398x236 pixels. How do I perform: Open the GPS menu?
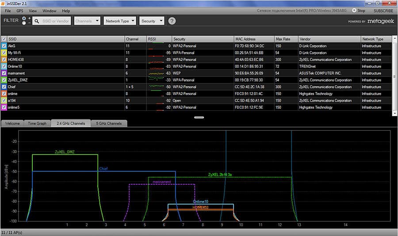tap(20, 11)
